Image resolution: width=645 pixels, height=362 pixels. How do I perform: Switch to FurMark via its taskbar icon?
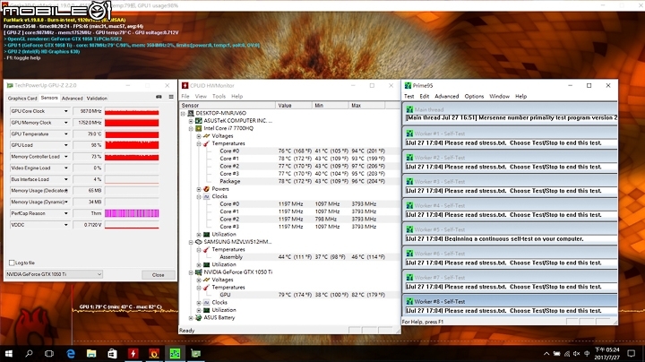click(154, 353)
